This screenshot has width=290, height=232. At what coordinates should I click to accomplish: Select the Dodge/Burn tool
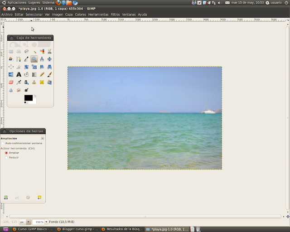point(26,90)
